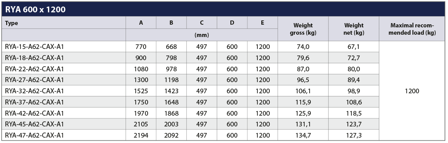Click the RYA-15-A62-CAX-A1 type cell

coord(34,47)
